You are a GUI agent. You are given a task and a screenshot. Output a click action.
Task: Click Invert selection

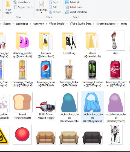pos(76,12)
